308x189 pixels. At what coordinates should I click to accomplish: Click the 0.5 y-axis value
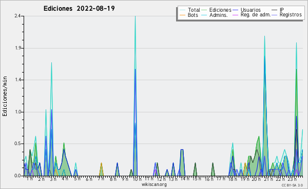(x=17, y=144)
